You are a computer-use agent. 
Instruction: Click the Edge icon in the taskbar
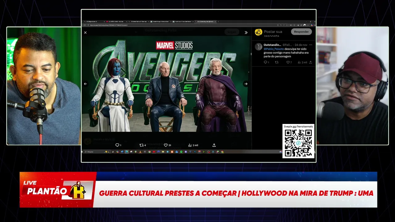(127, 152)
